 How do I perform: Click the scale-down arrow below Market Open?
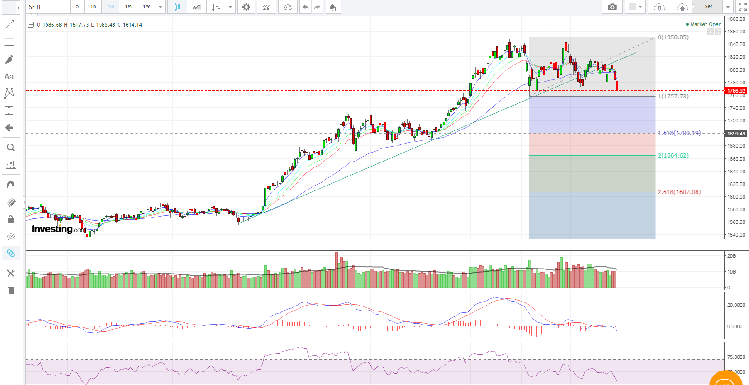[x=710, y=32]
